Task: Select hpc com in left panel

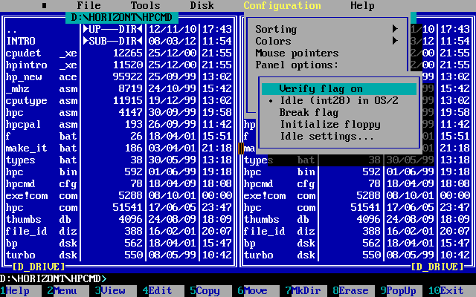Action: (119, 208)
